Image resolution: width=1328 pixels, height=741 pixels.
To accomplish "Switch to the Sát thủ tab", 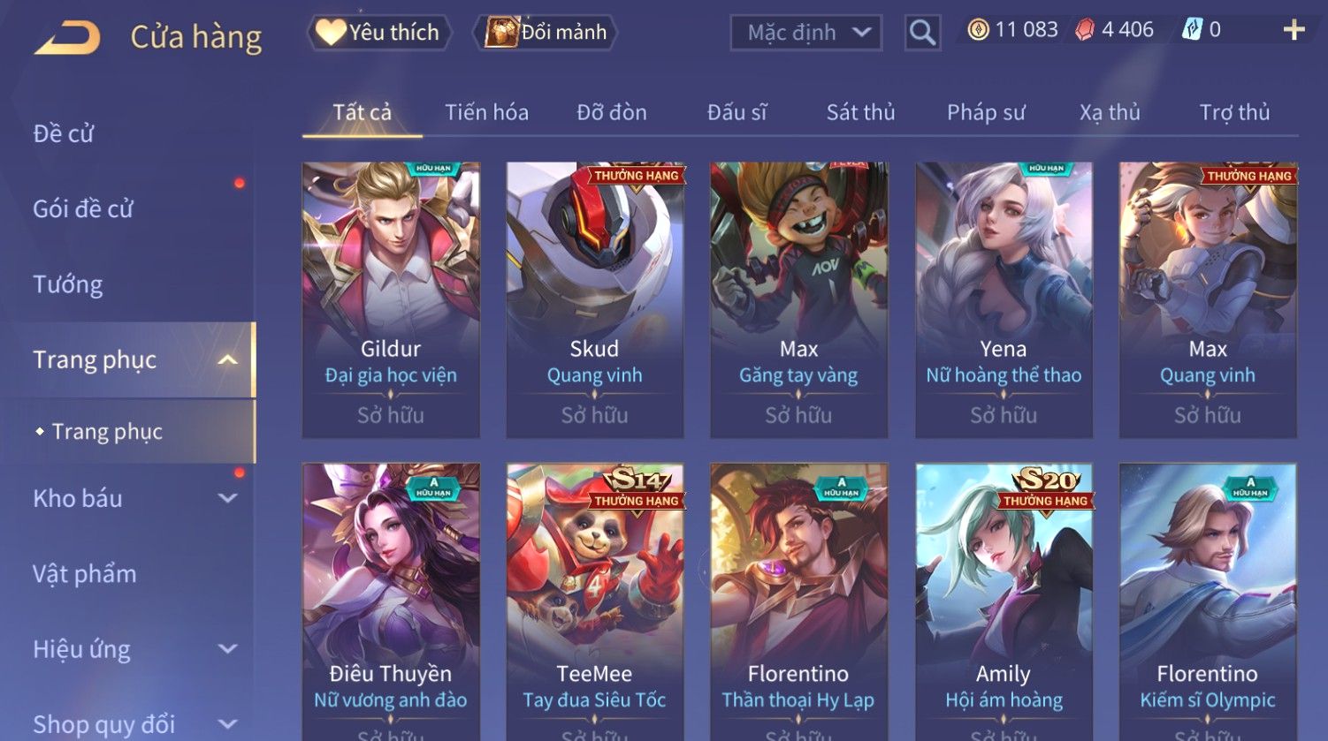I will 860,112.
